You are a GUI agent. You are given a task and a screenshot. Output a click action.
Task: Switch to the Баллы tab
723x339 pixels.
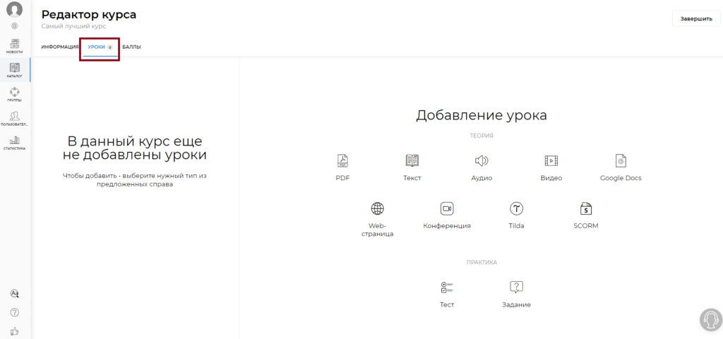pyautogui.click(x=132, y=47)
